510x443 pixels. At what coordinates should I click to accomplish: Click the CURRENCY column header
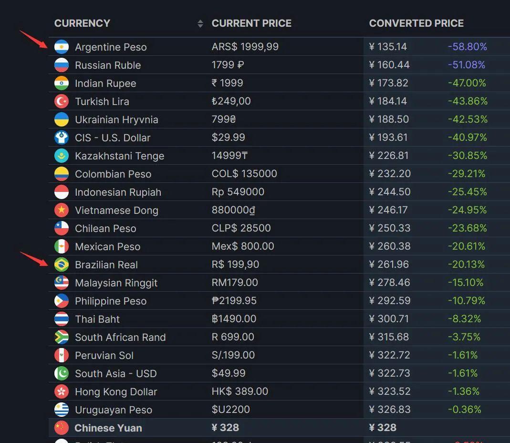coord(82,23)
